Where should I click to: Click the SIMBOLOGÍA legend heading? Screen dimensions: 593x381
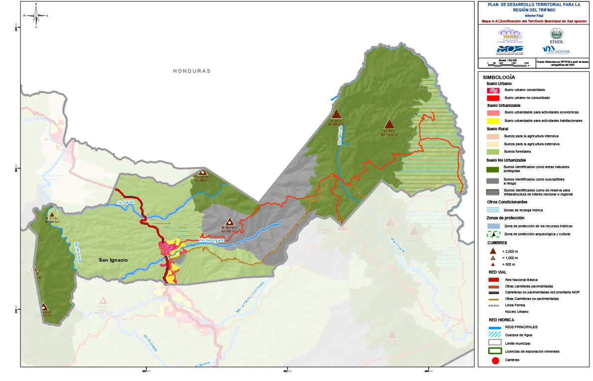(x=499, y=78)
